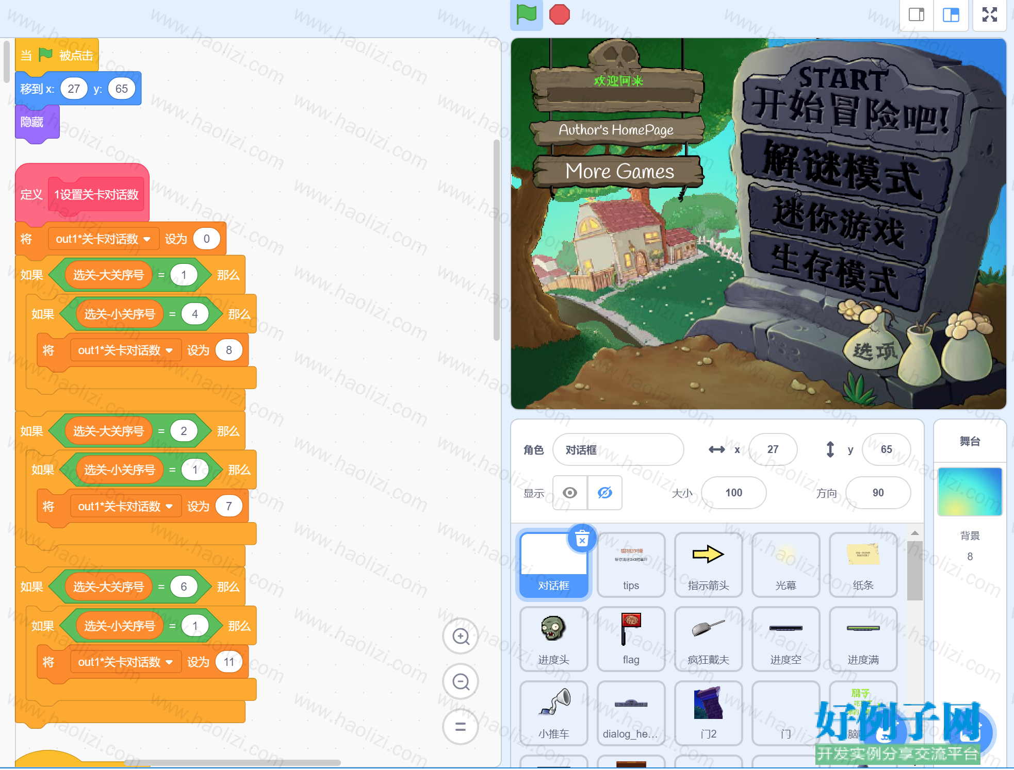This screenshot has width=1014, height=770.
Task: Click the workspace vertical scrollbar
Action: 496,240
